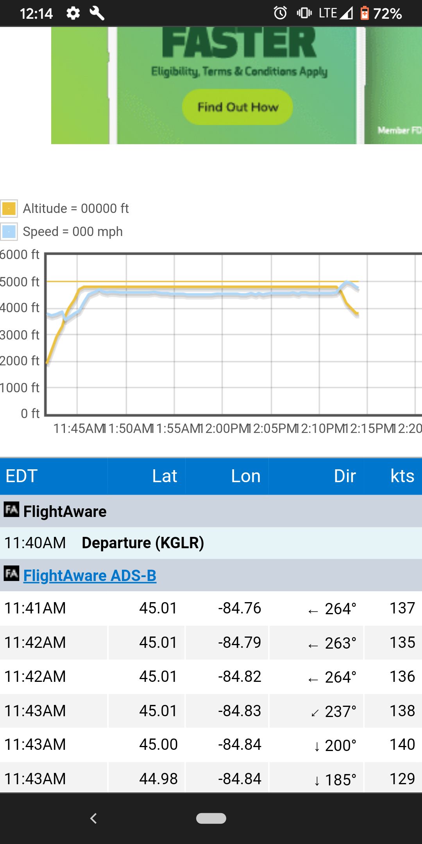Select the kts column header
The image size is (422, 844).
393,476
